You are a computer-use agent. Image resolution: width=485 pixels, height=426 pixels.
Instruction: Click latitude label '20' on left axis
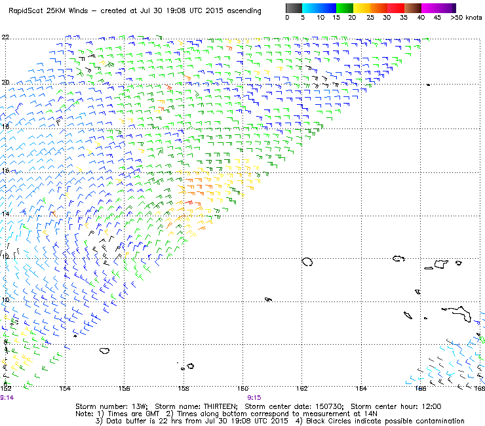[5, 83]
